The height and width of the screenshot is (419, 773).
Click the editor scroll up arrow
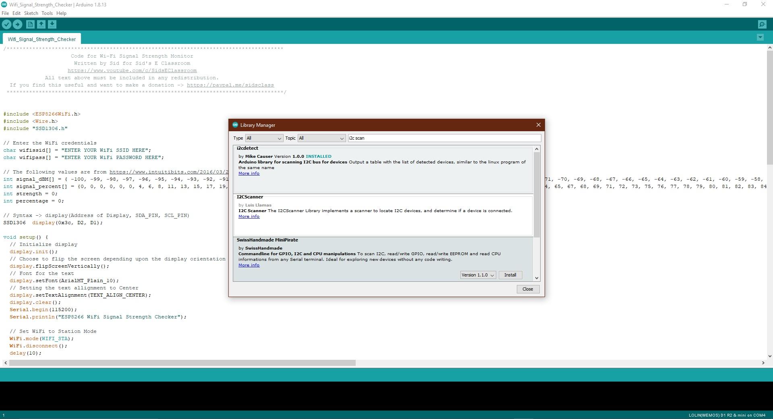click(x=770, y=47)
